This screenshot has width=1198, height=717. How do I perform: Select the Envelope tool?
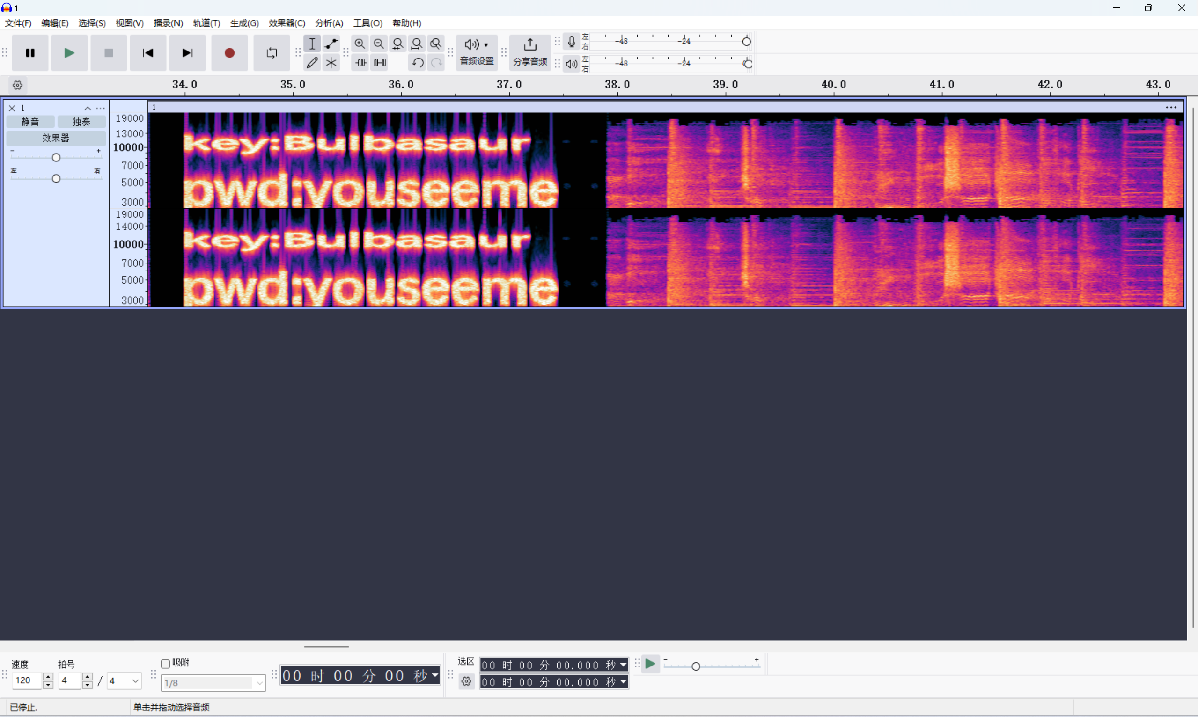click(331, 44)
